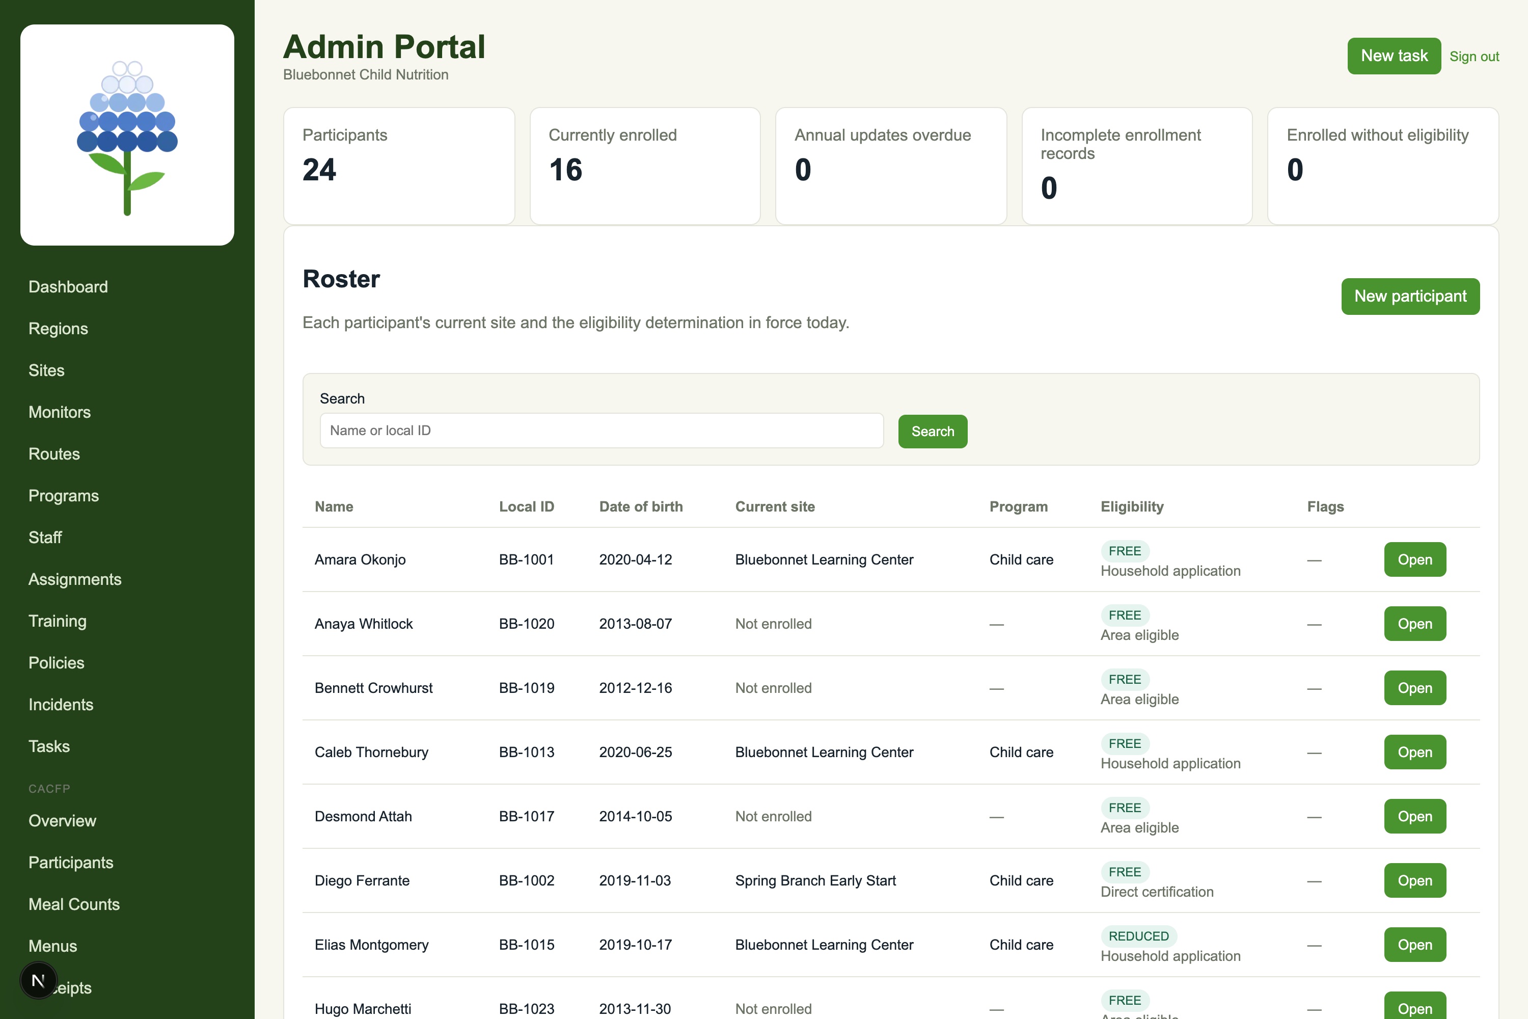Open Desmond Attah's record
The image size is (1528, 1019).
click(x=1415, y=816)
